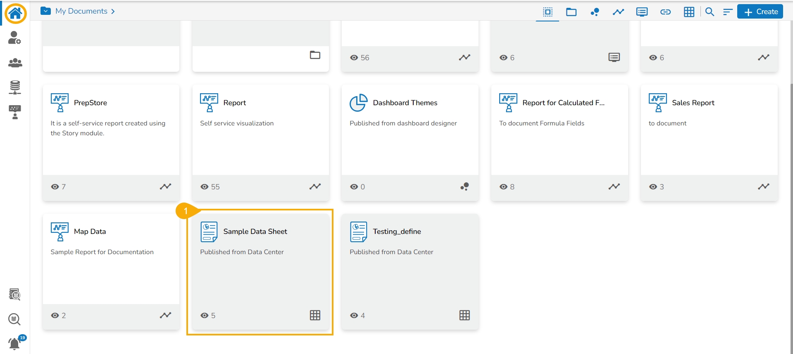Select the All documents filter tab

[548, 12]
